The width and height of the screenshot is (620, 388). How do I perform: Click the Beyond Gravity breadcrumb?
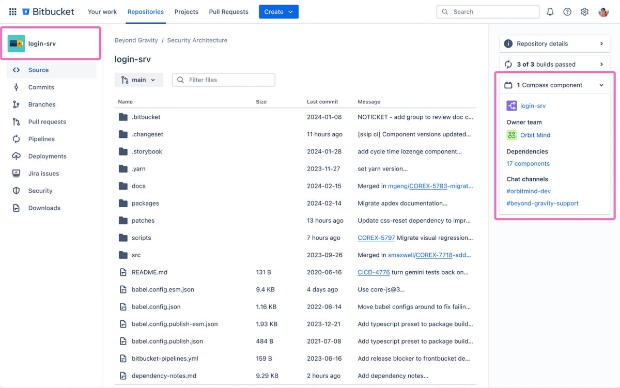click(x=136, y=40)
